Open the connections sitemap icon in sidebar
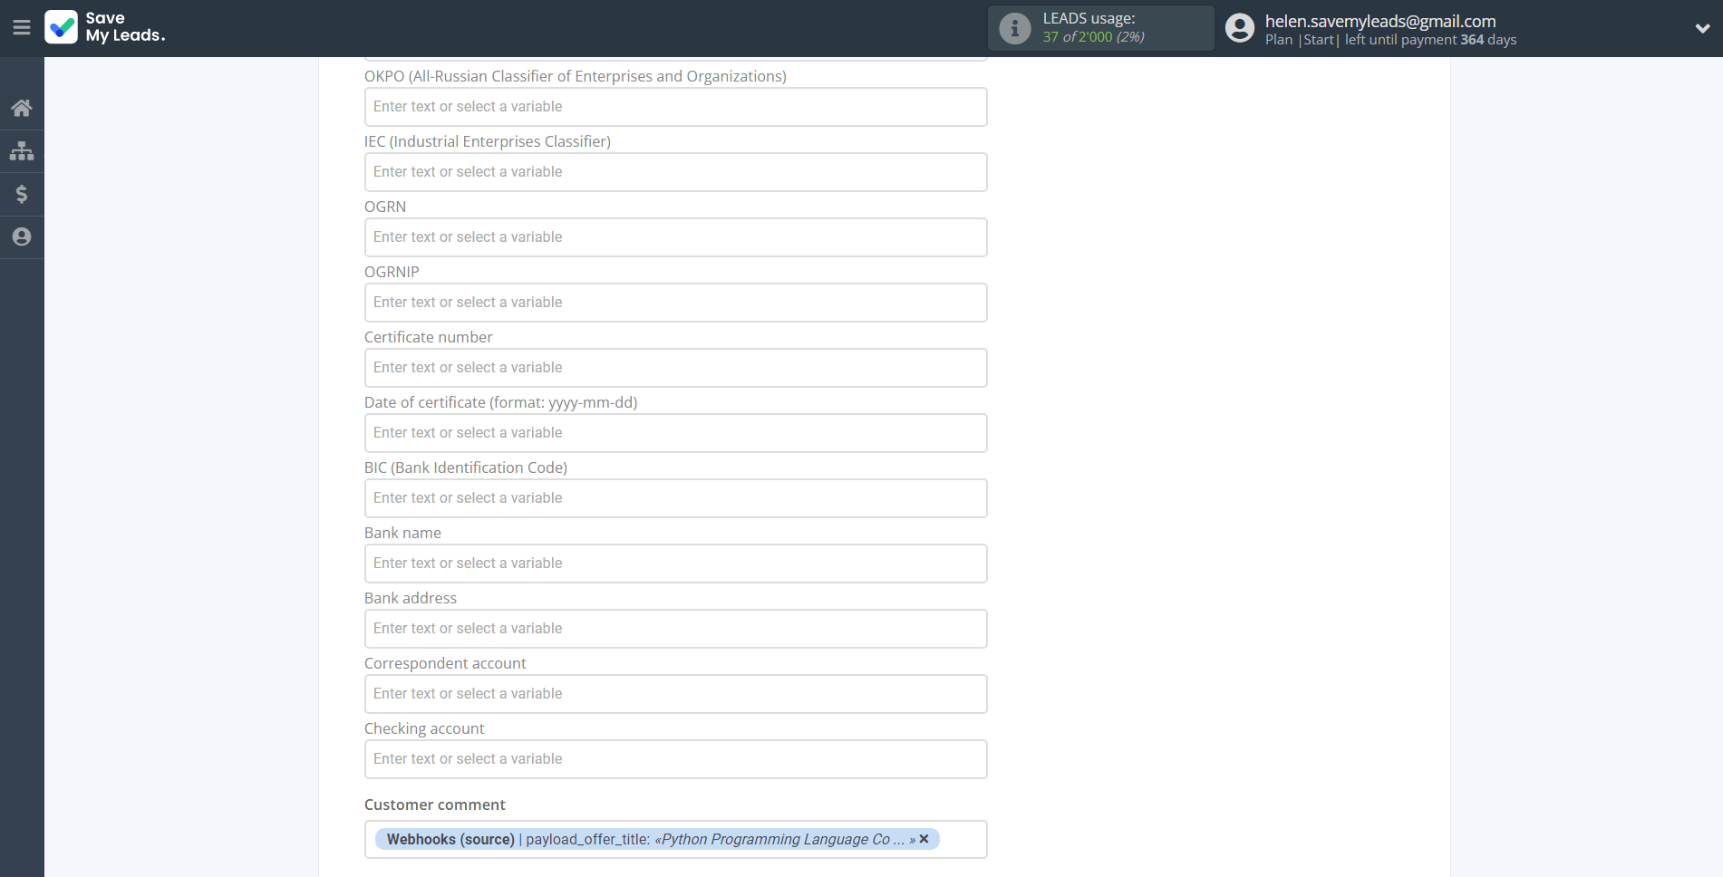 coord(22,150)
